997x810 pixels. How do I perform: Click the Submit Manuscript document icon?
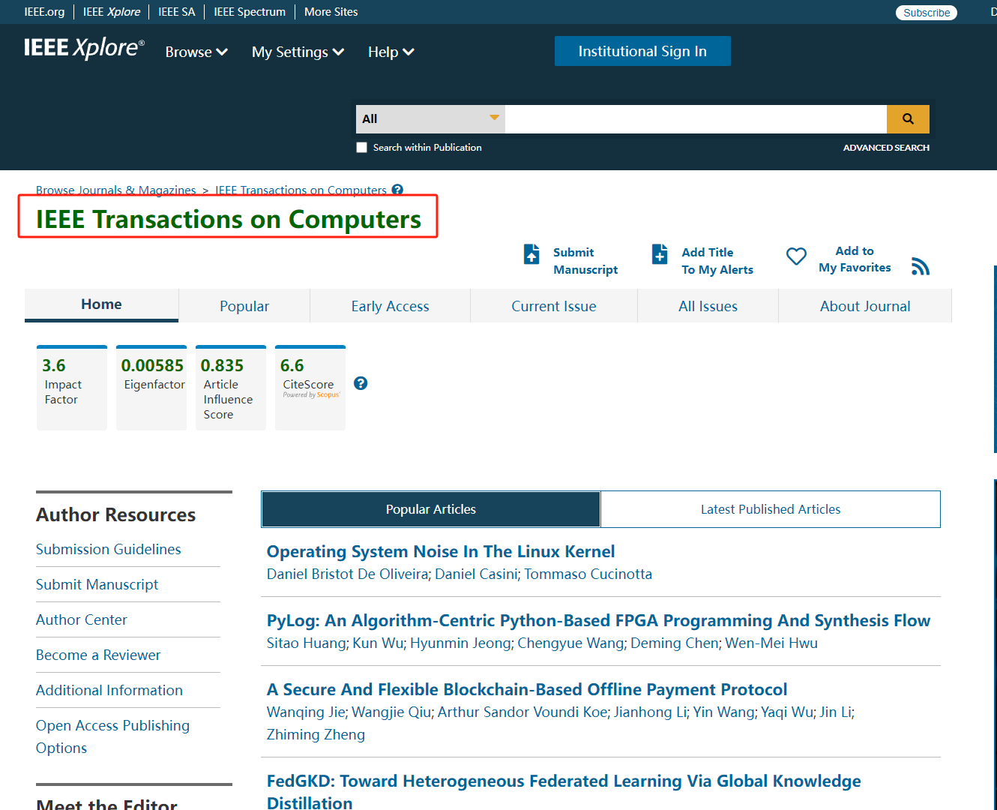coord(531,254)
